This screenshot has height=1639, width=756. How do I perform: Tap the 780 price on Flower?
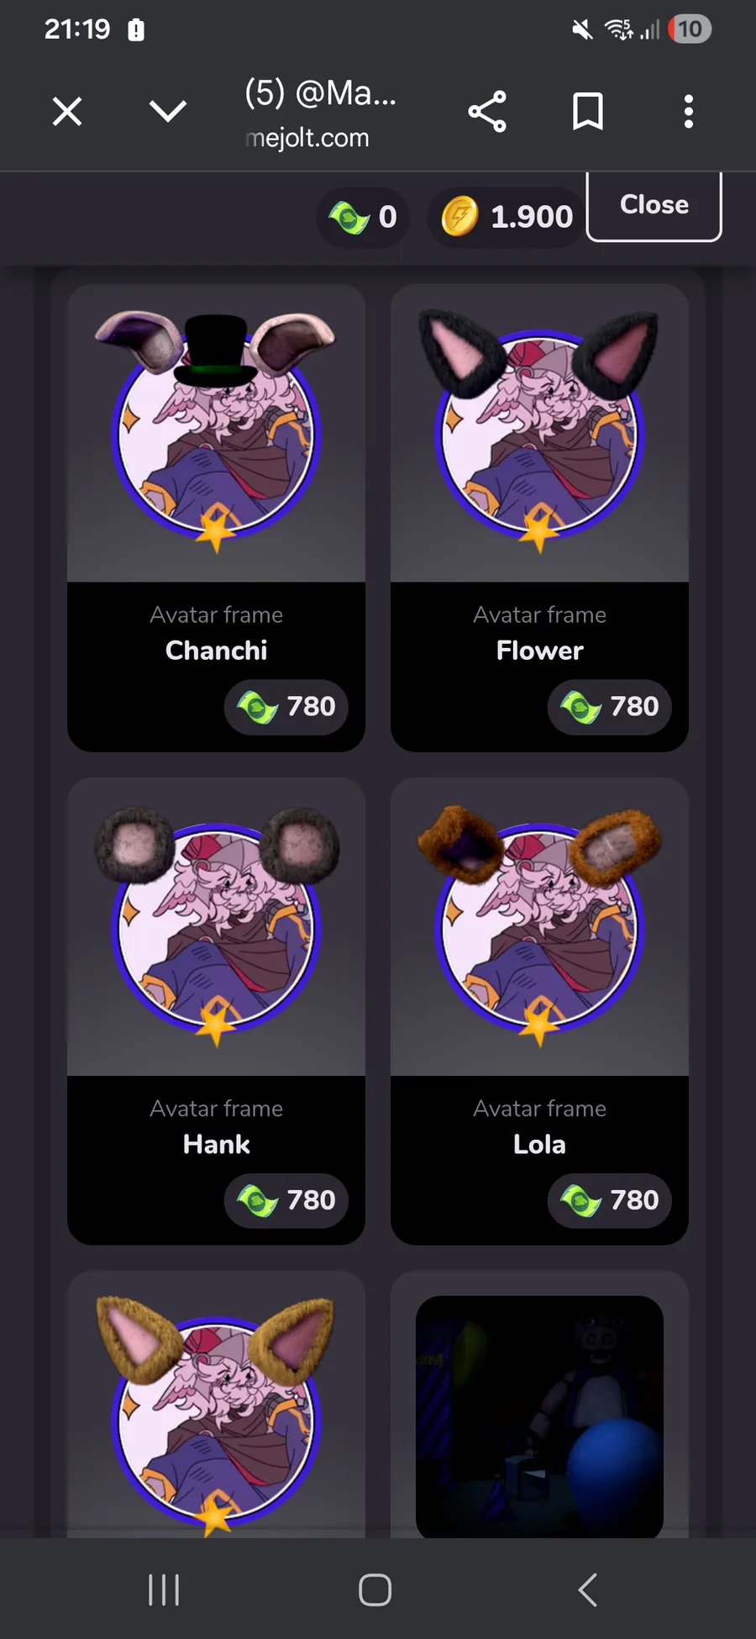(609, 707)
